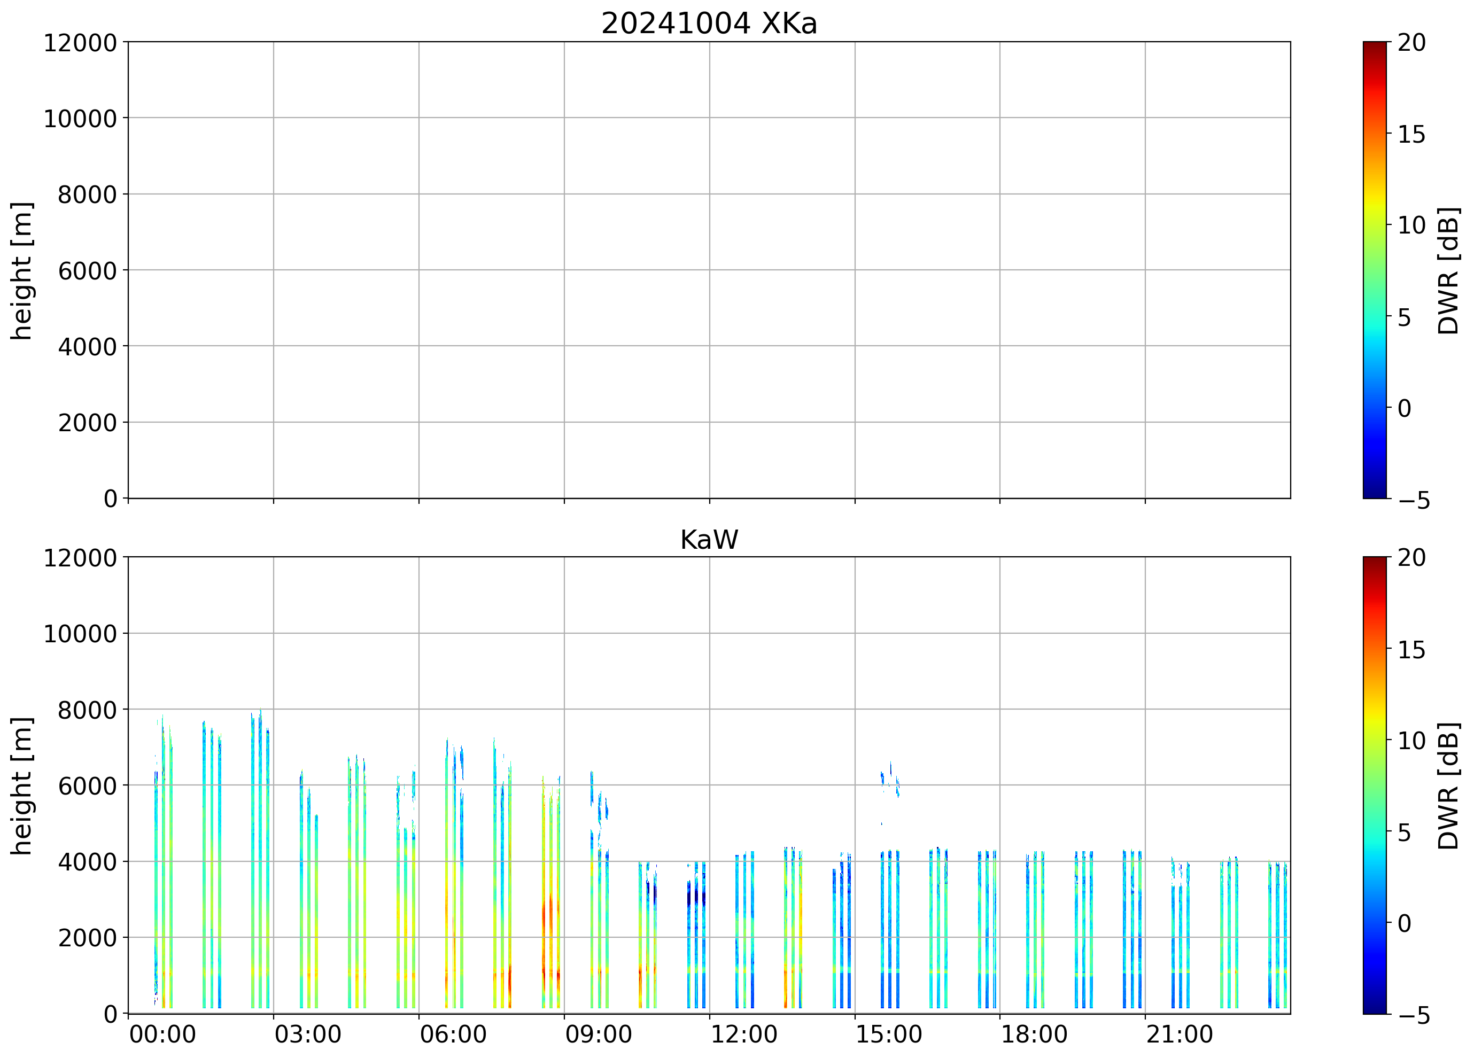Viewport: 1474px width, 1058px height.
Task: Click the bottom KaW colorbar gradient
Action: (x=1374, y=785)
